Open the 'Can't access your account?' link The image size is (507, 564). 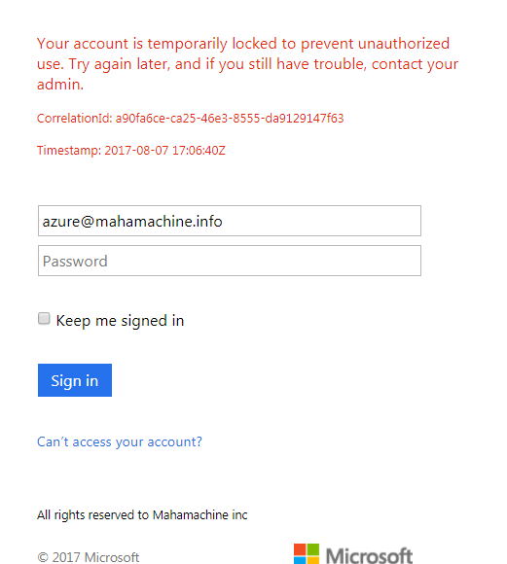(x=120, y=441)
